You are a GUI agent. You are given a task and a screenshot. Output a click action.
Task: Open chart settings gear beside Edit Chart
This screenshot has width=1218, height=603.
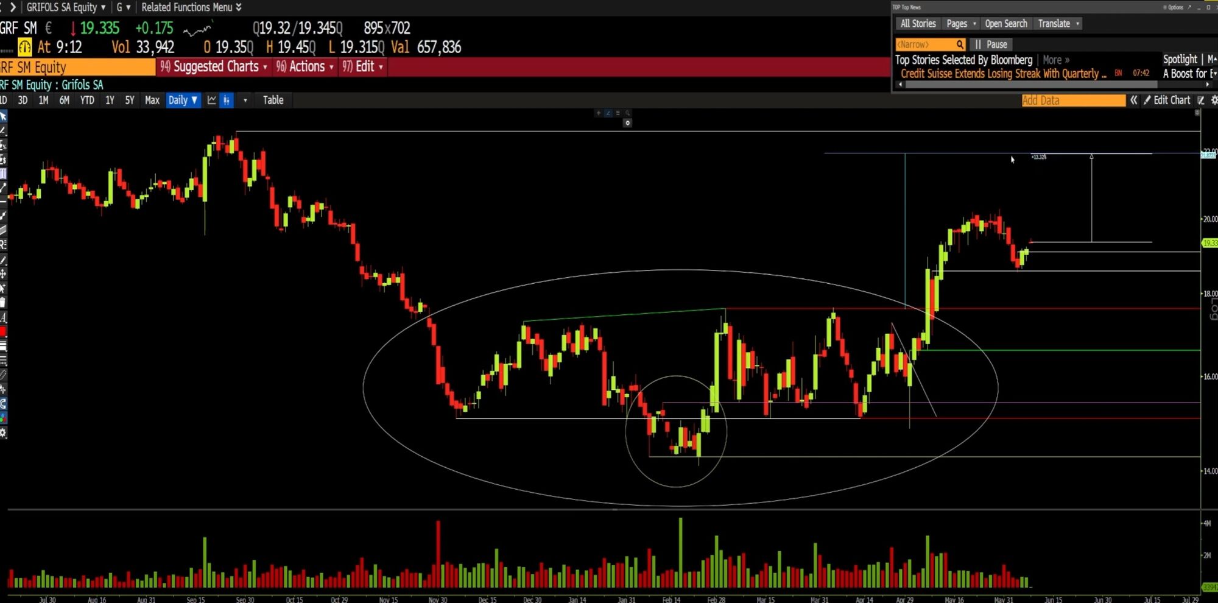(1214, 100)
